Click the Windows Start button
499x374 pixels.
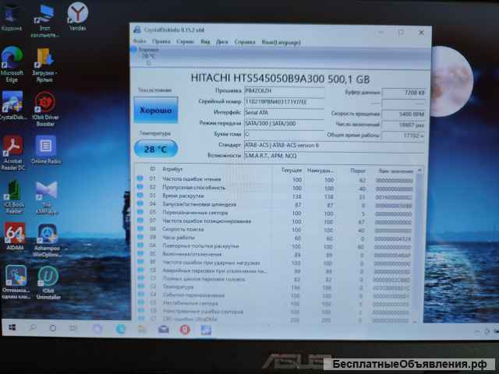(x=12, y=327)
